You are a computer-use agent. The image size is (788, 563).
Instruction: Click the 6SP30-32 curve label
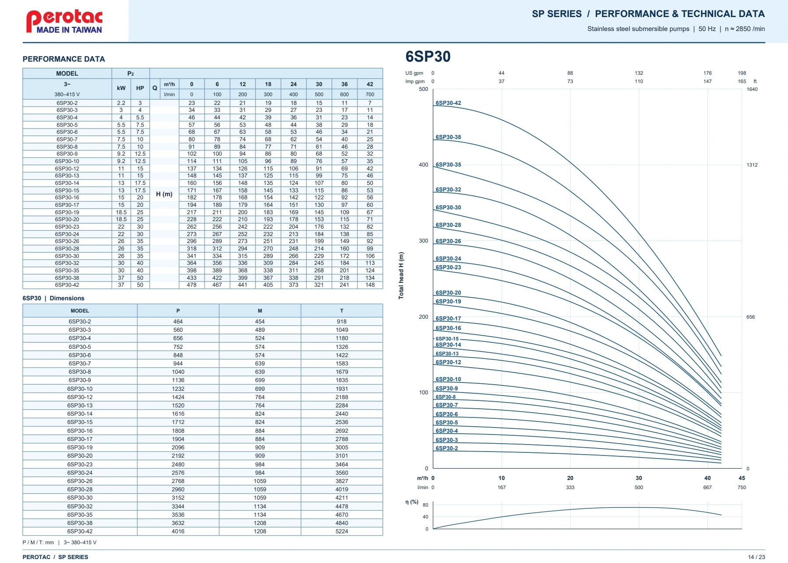(448, 190)
